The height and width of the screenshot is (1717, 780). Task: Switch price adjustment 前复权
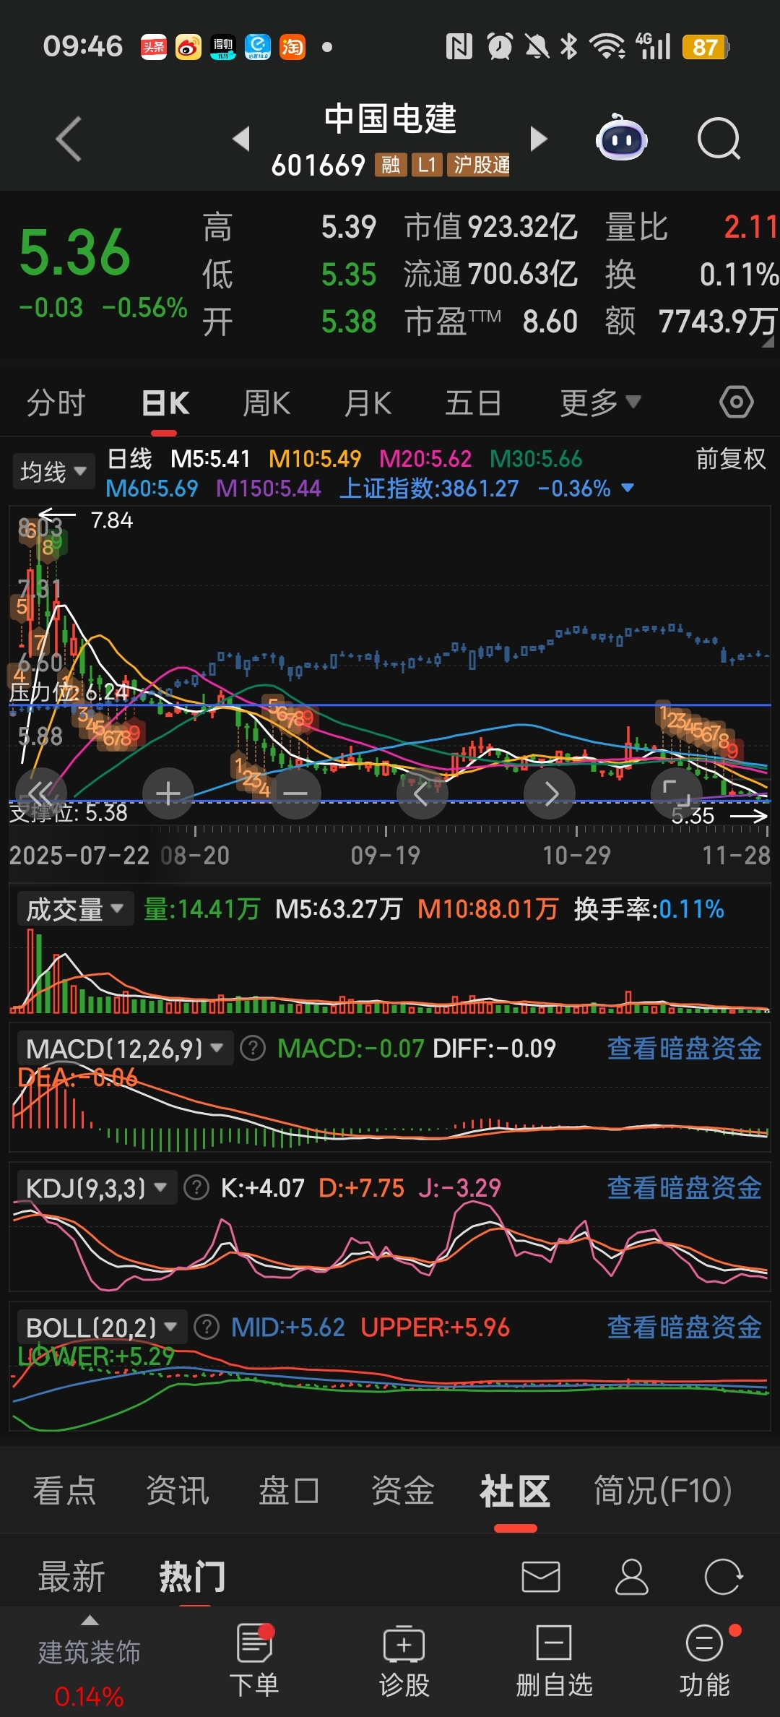(730, 459)
